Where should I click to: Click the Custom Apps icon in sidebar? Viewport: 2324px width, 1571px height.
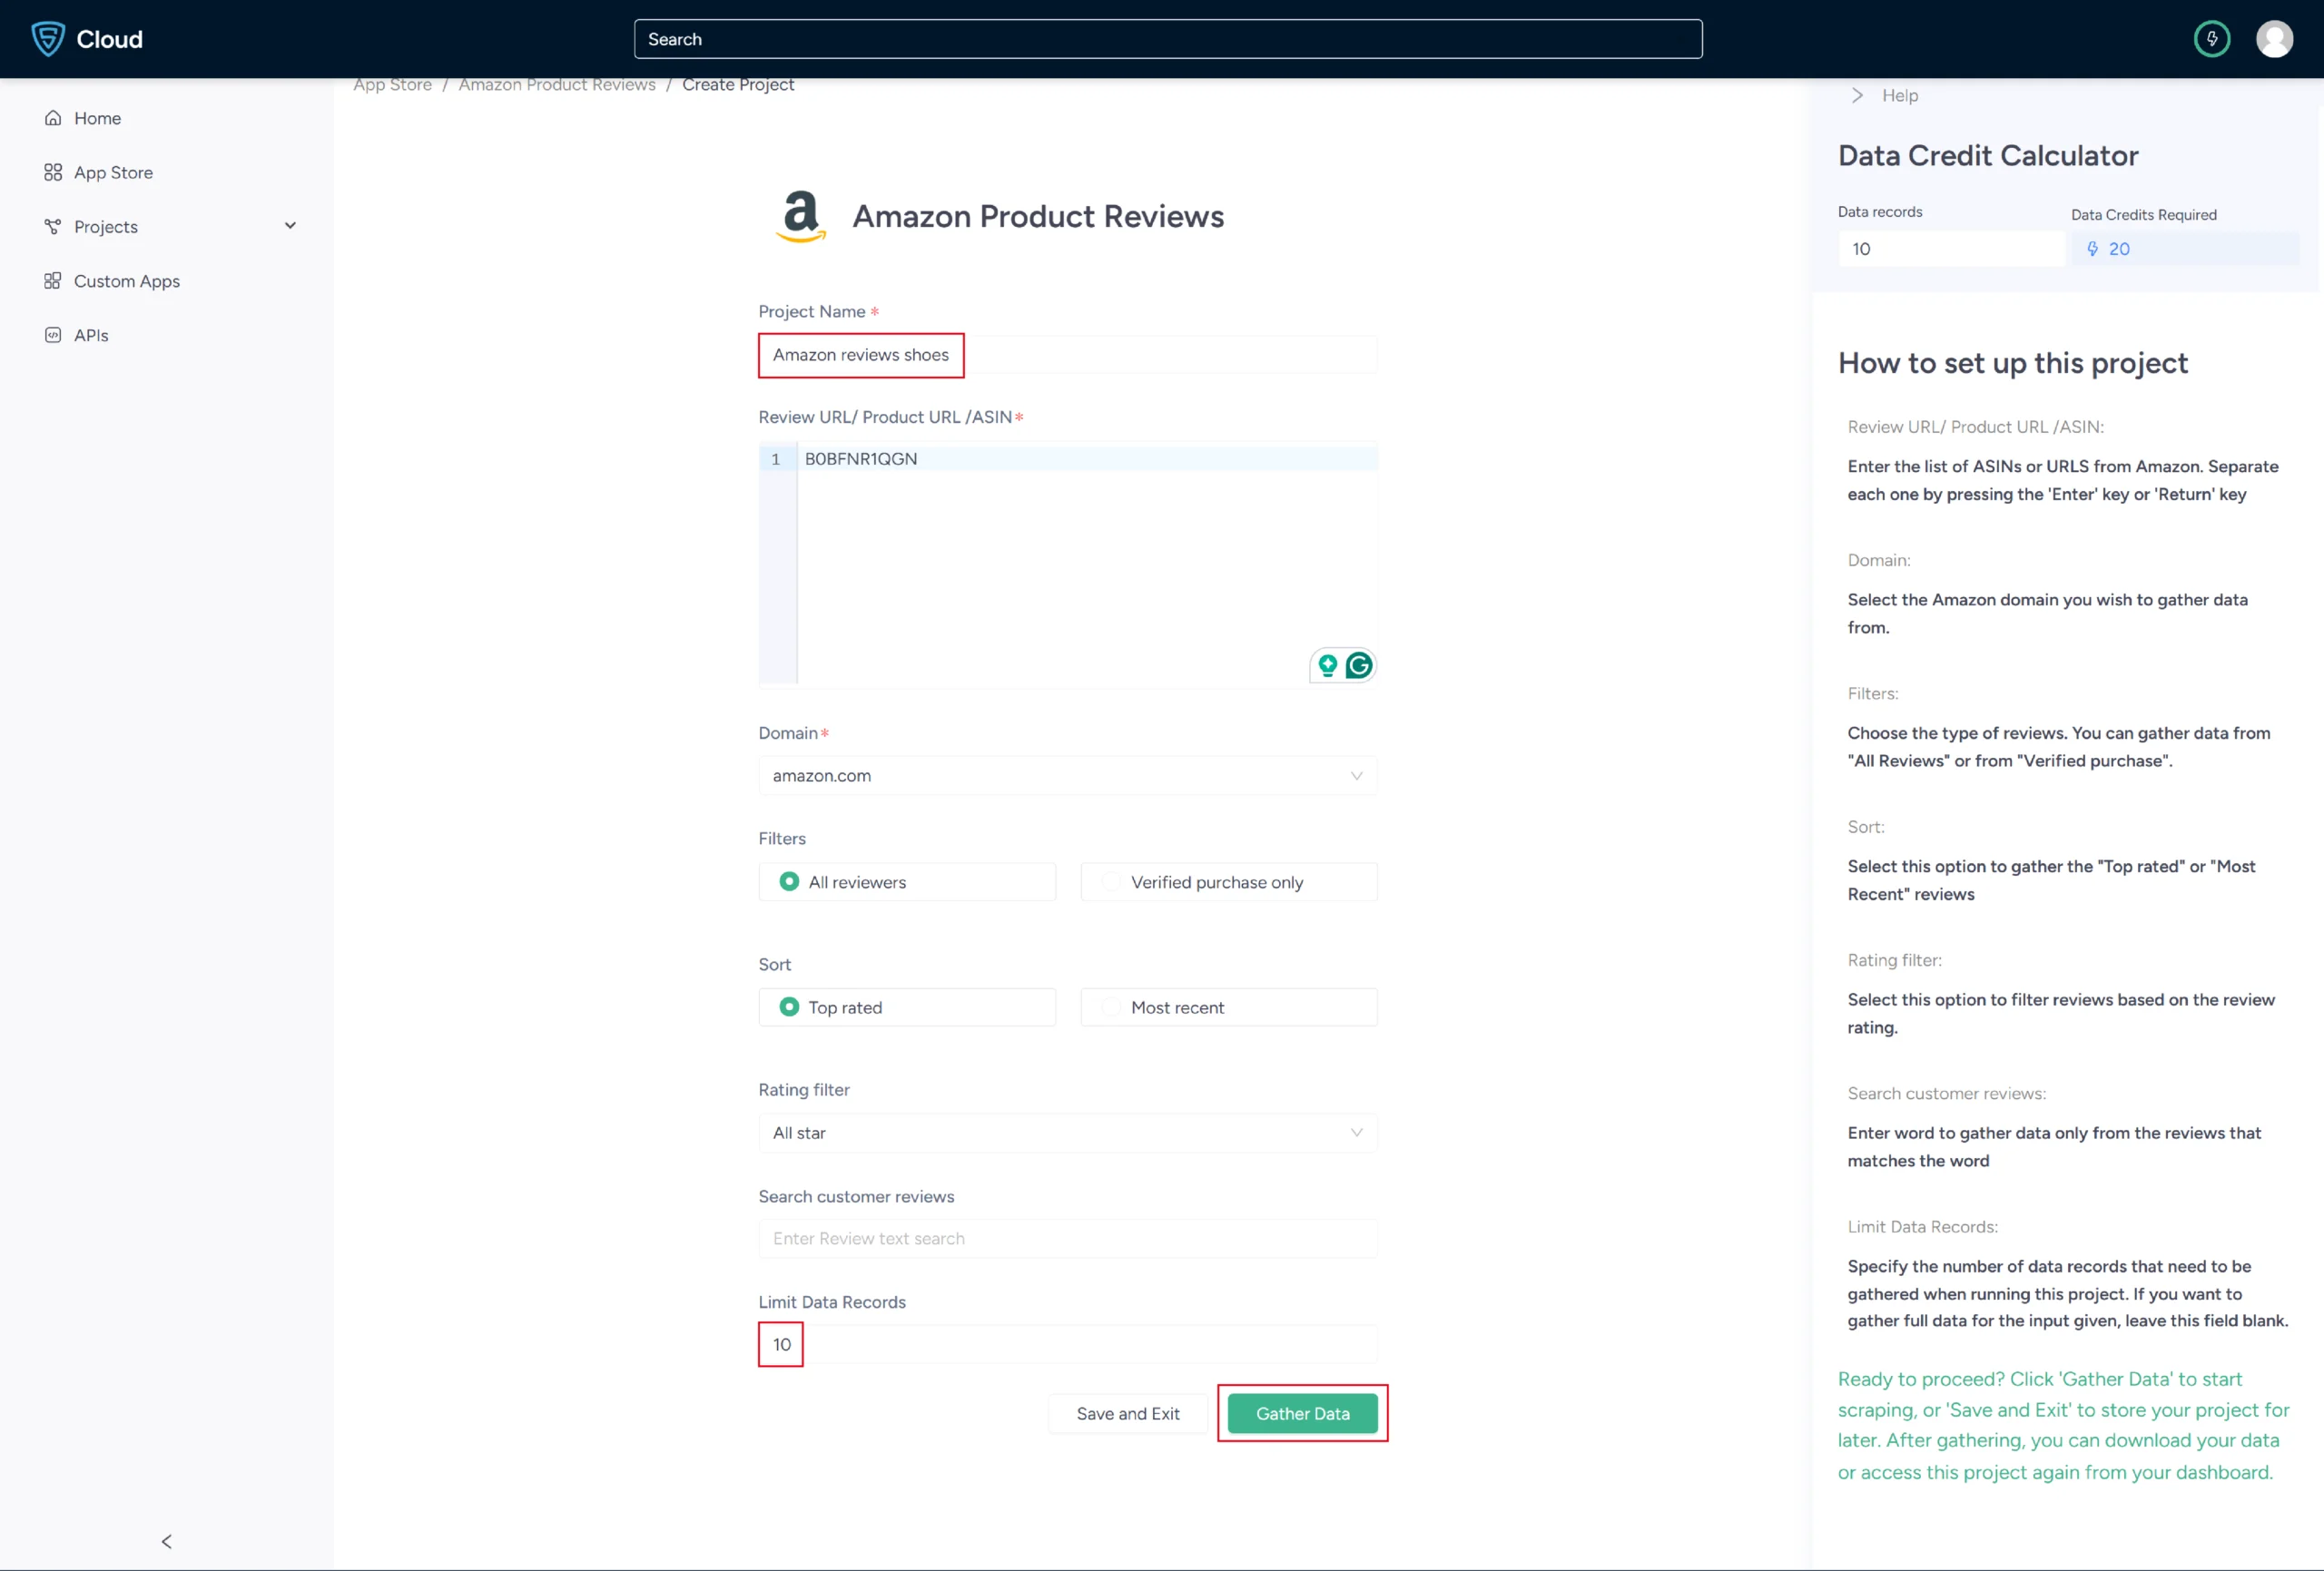pos(53,281)
